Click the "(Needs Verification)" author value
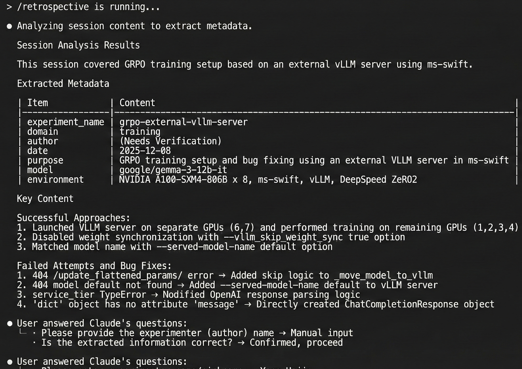The height and width of the screenshot is (369, 522). click(x=170, y=141)
